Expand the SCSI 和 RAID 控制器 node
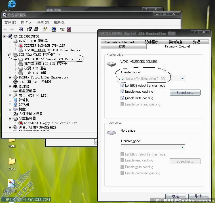The image size is (215, 203). [10, 82]
